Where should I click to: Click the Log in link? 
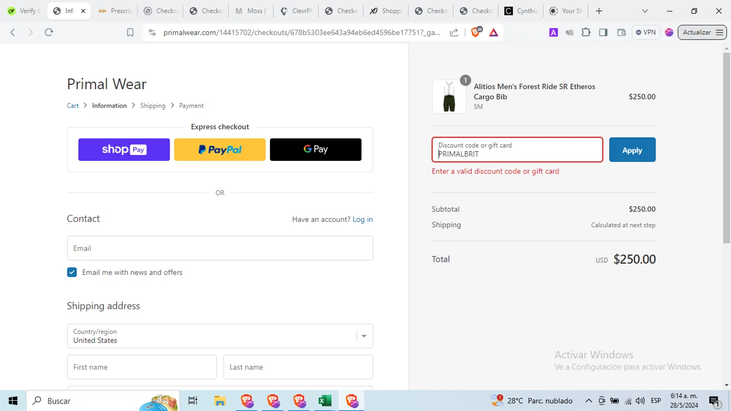tap(363, 219)
